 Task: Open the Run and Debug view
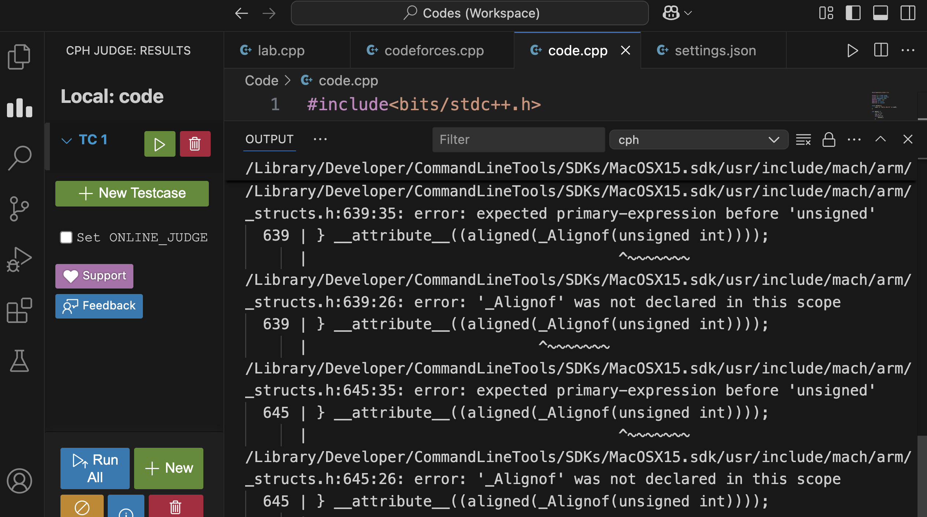(19, 259)
